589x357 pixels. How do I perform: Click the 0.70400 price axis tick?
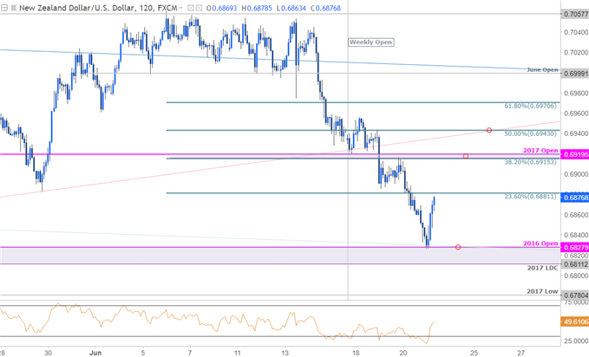click(576, 32)
